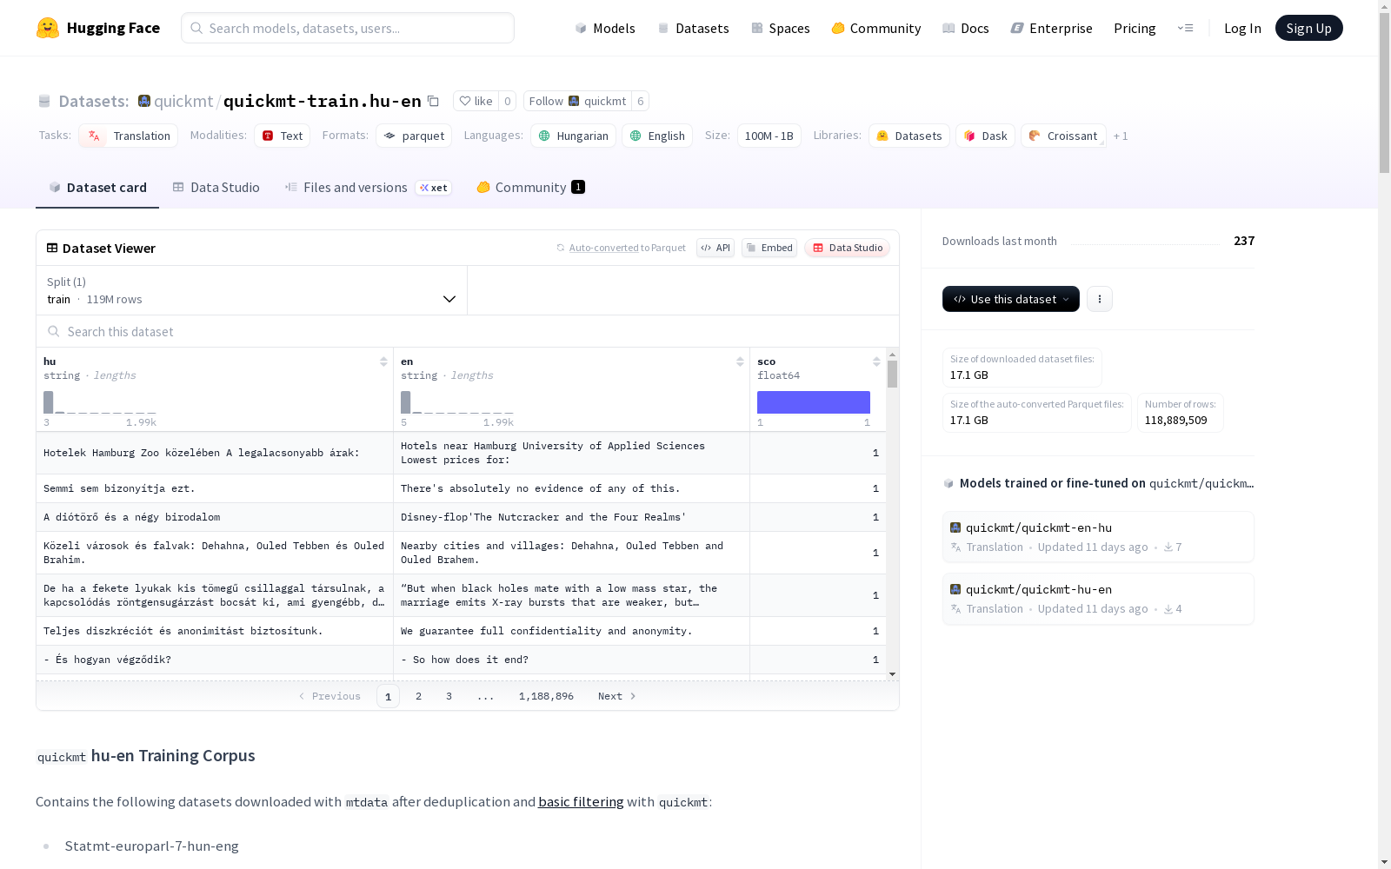Open Enterprise in the navigation

click(x=1052, y=28)
